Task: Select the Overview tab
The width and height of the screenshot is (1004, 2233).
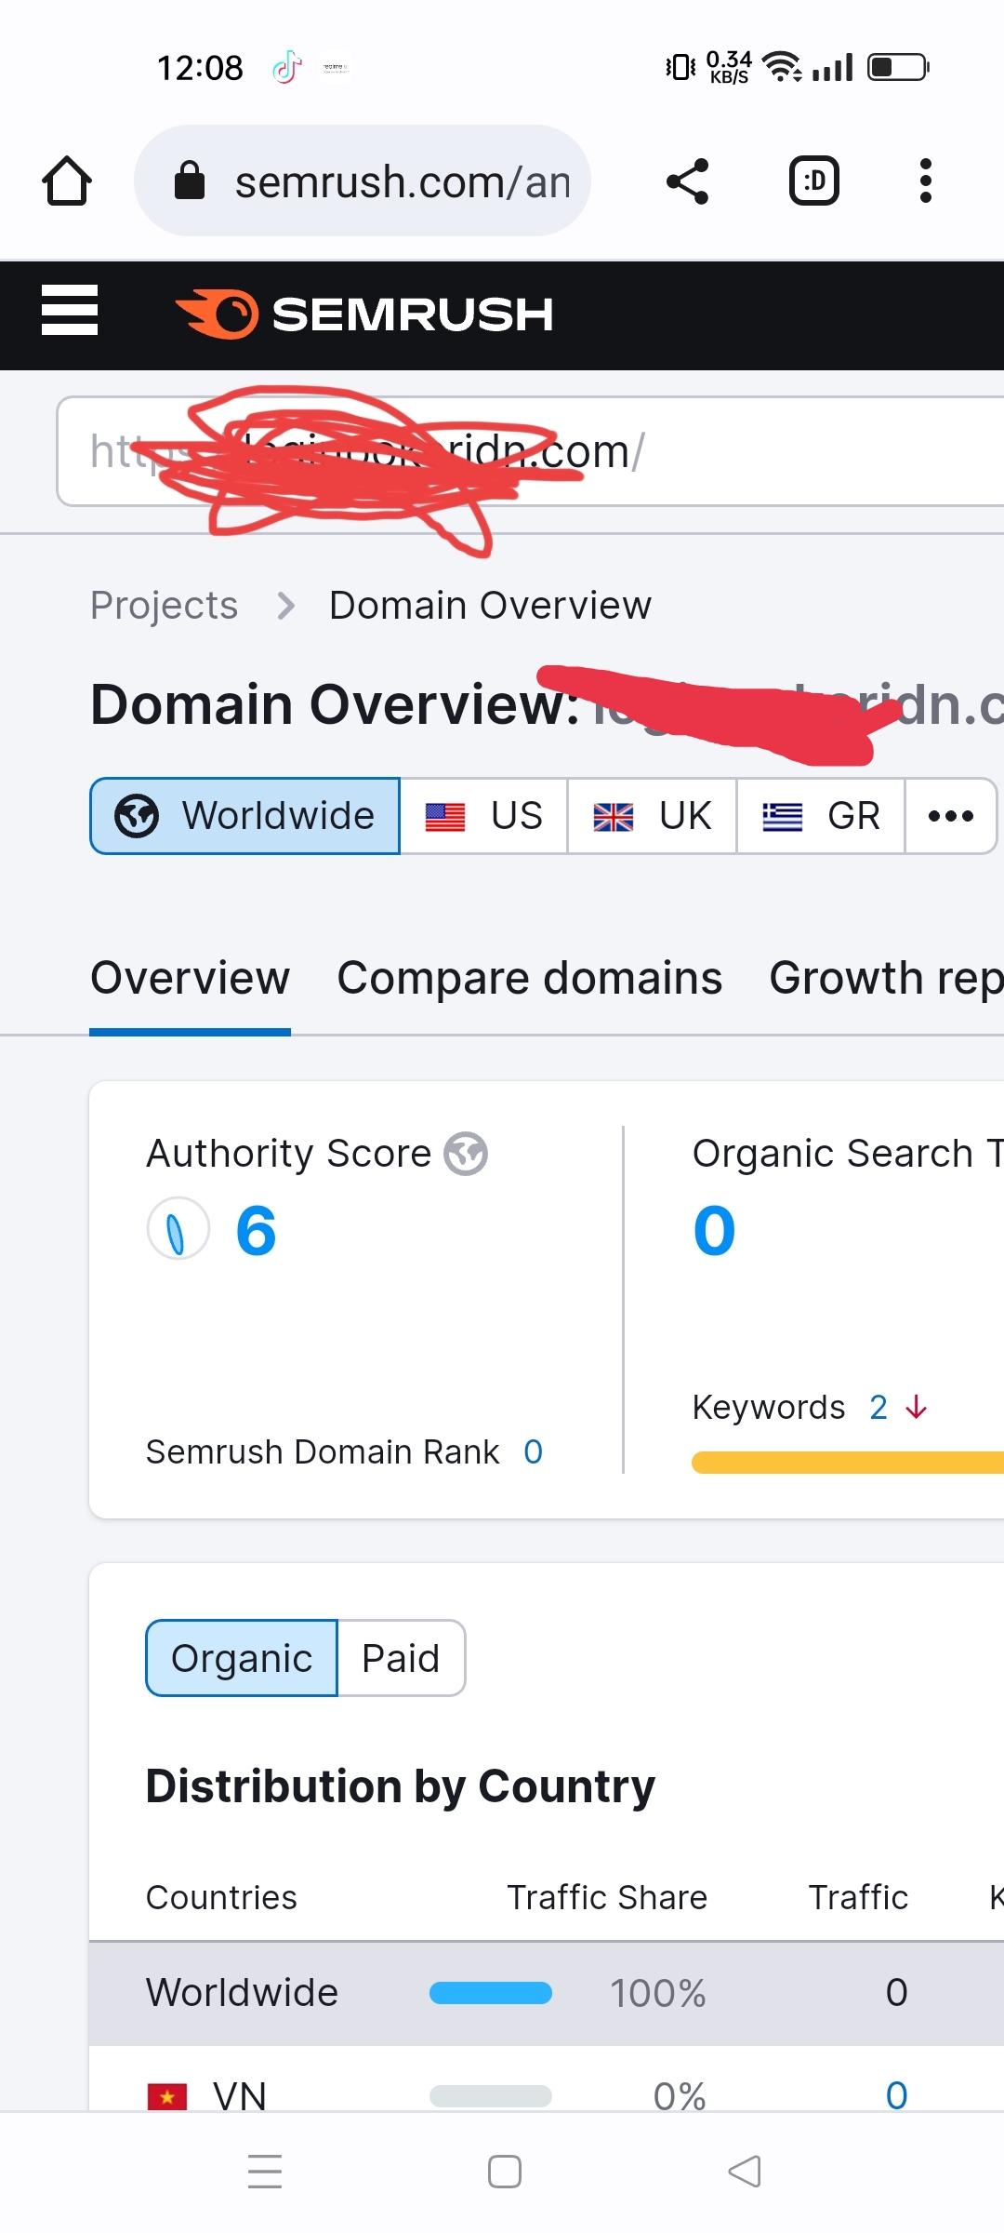Action: point(190,979)
